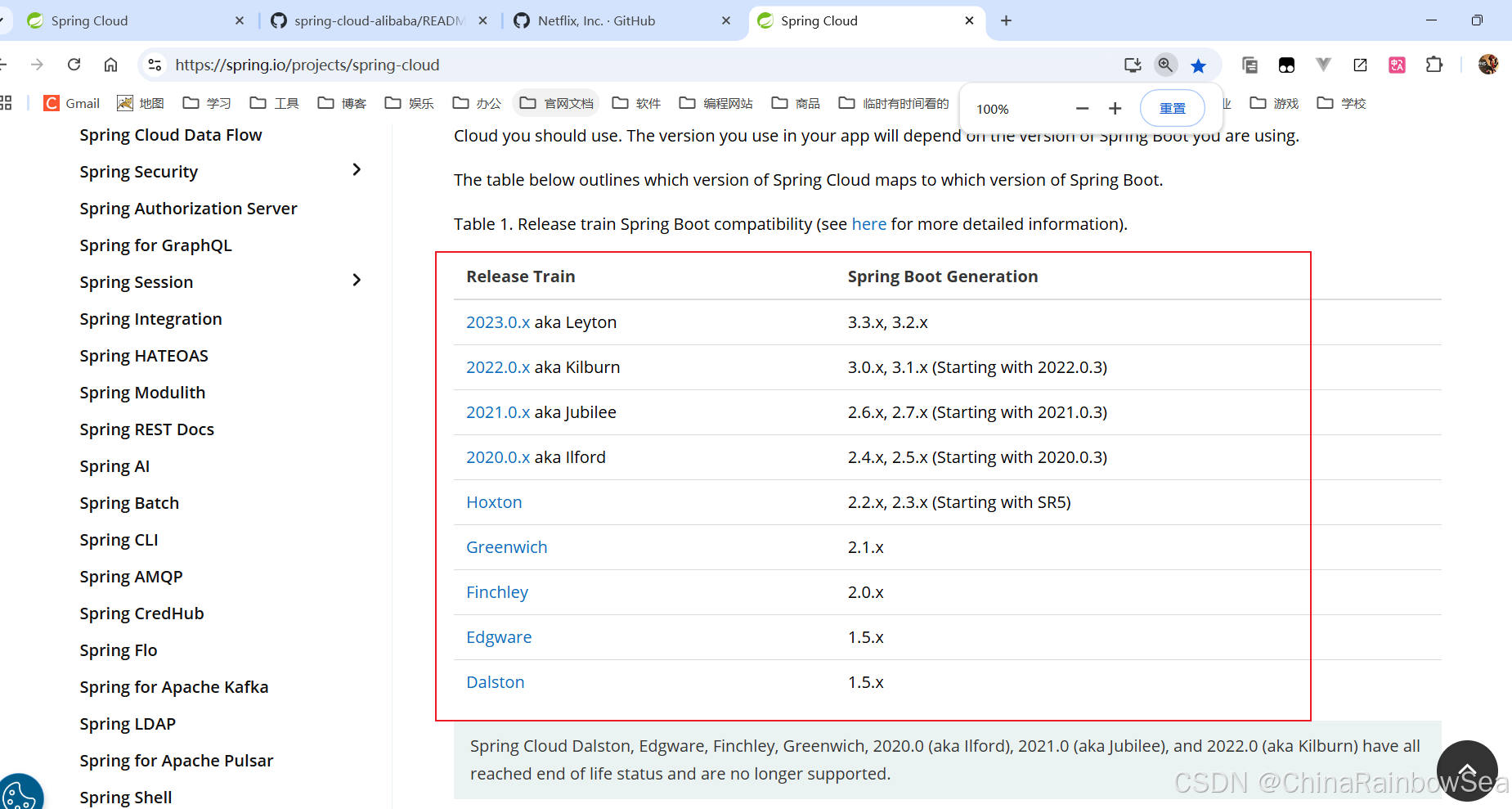The image size is (1512, 809).
Task: Click the V-shaped extension icon
Action: click(1324, 64)
